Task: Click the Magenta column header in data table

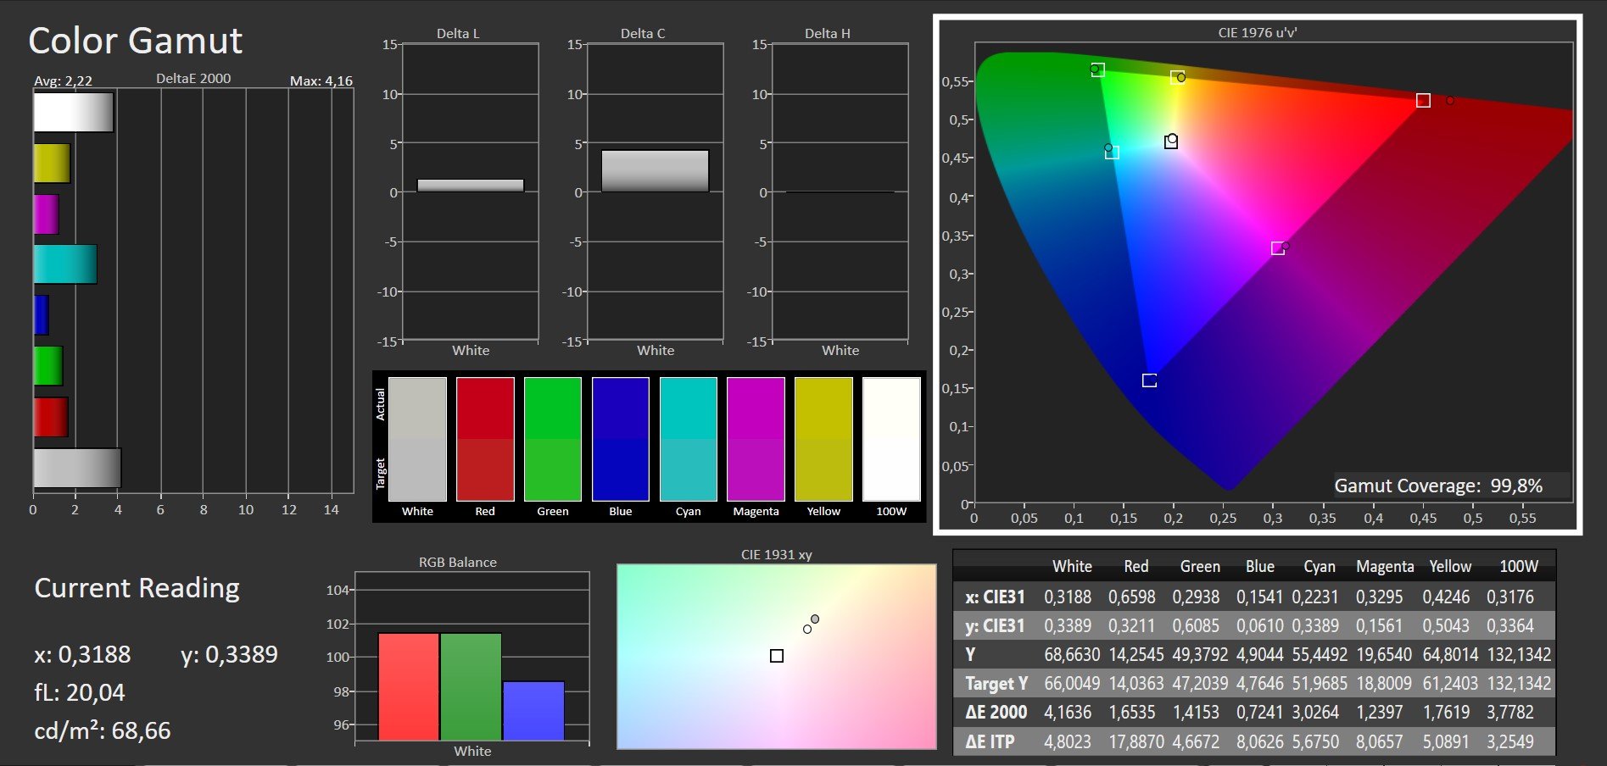Action: point(1384,567)
